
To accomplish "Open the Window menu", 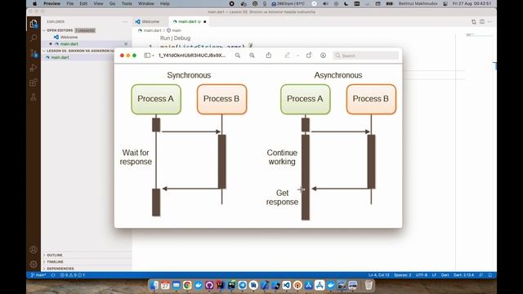I will (x=146, y=3).
